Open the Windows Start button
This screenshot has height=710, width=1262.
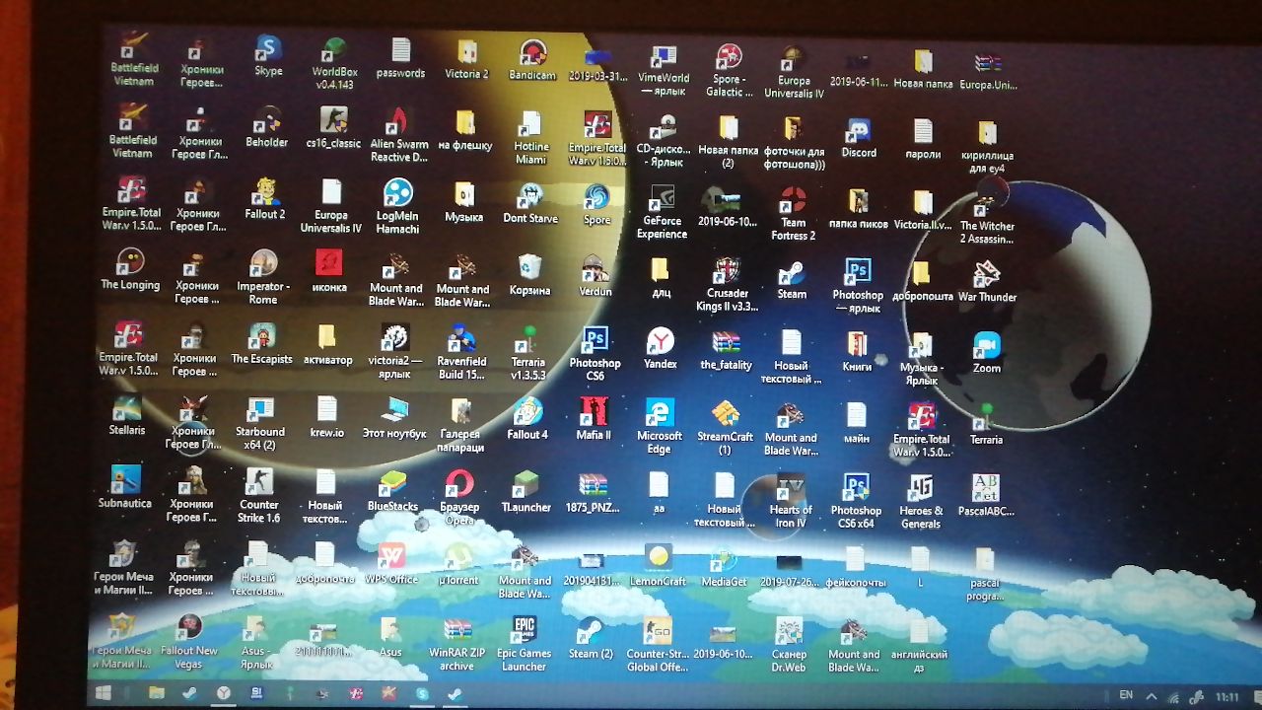pyautogui.click(x=103, y=693)
